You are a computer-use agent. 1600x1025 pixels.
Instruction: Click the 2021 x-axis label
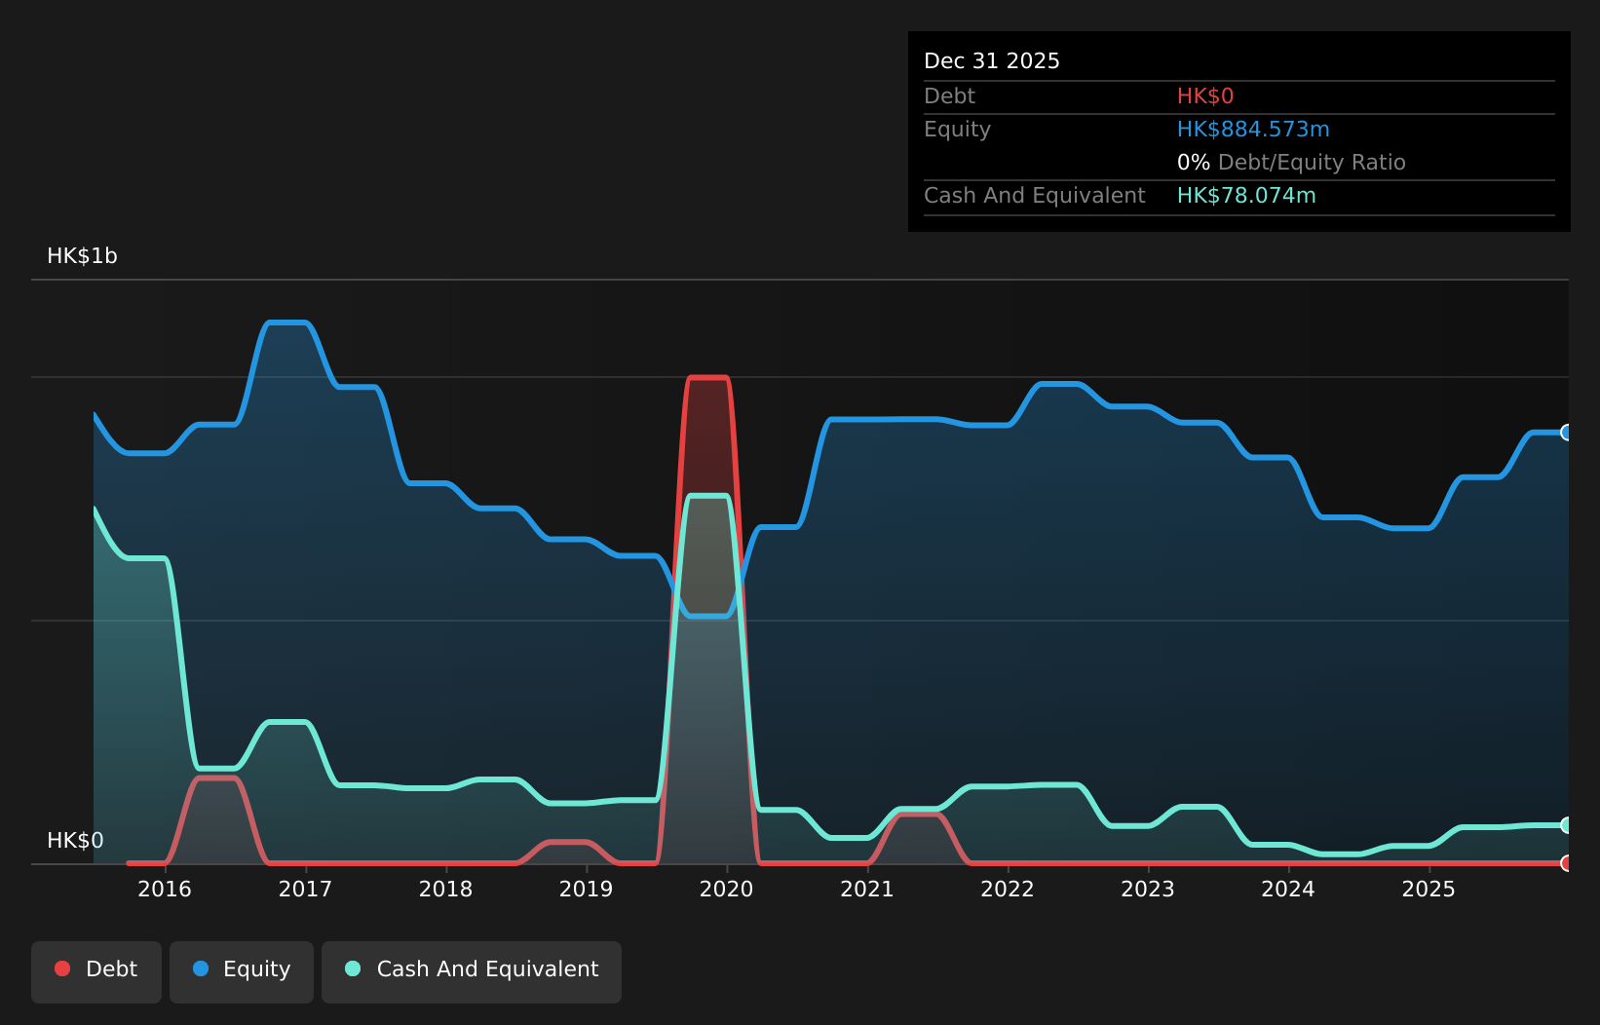[867, 890]
